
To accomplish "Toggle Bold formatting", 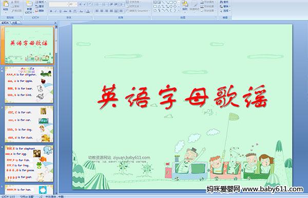I will (x=51, y=11).
